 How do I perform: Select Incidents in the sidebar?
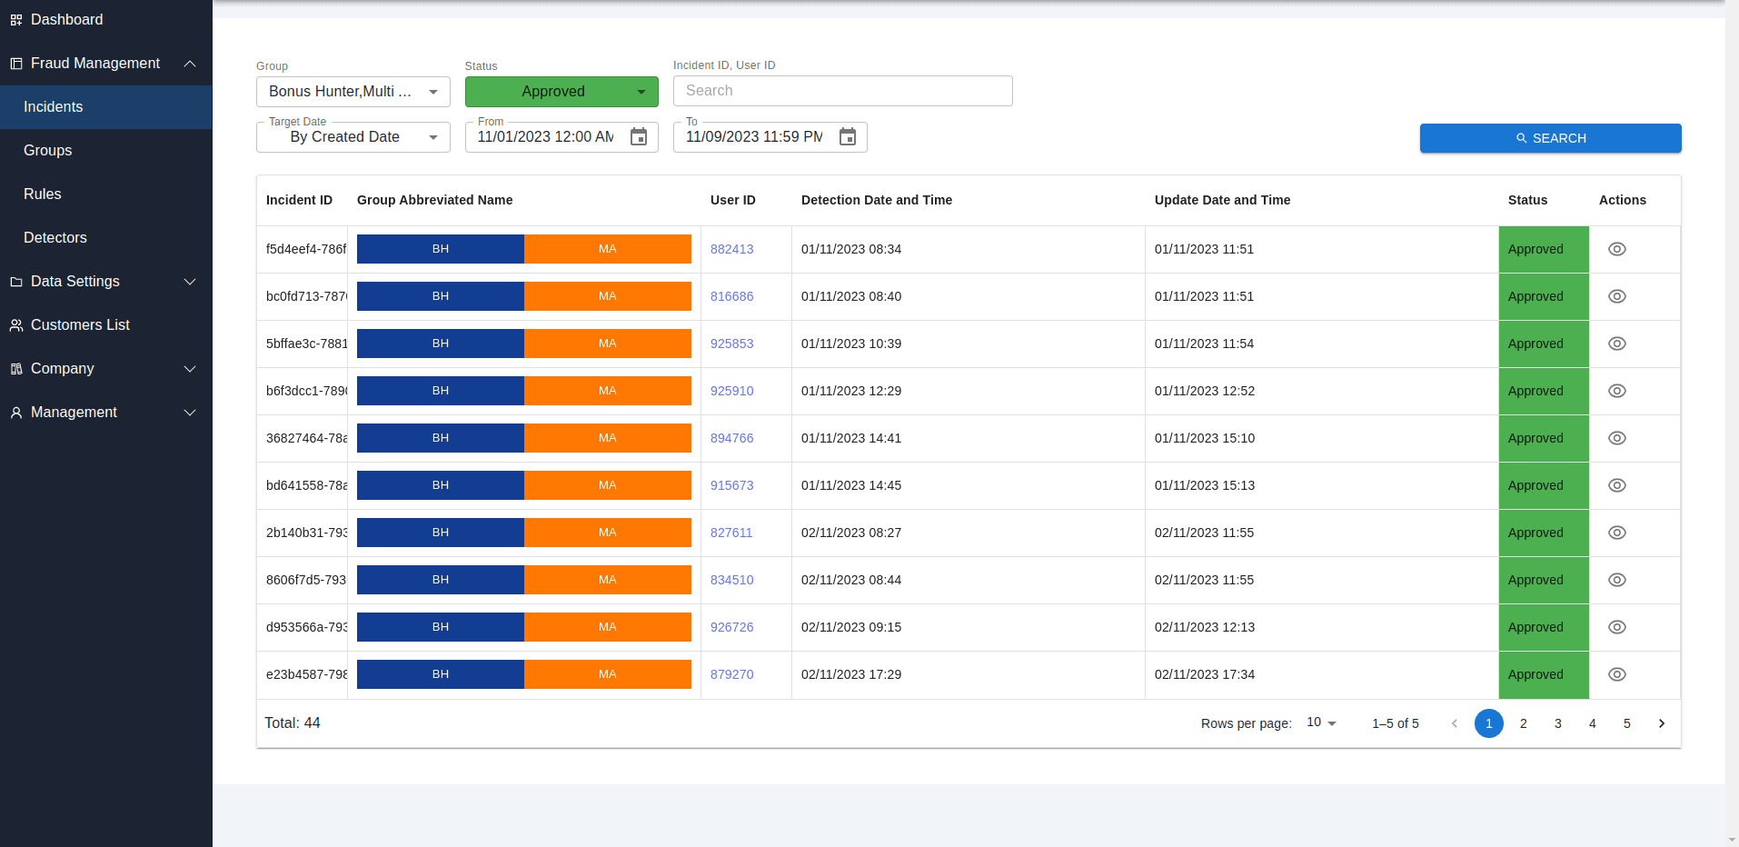tap(106, 107)
